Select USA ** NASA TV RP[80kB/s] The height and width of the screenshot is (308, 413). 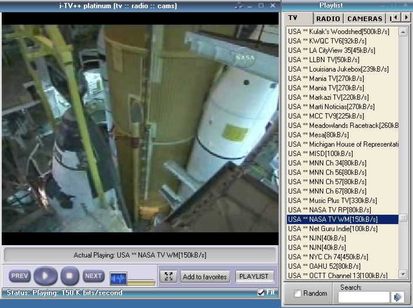(343, 210)
